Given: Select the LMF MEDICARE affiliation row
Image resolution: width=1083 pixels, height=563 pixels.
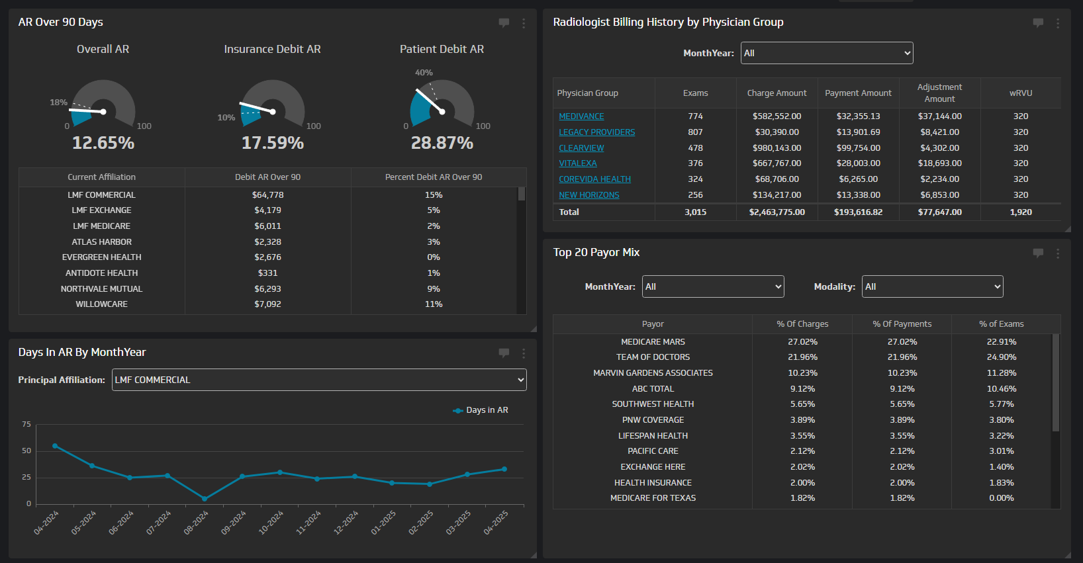Looking at the screenshot, I should 268,226.
